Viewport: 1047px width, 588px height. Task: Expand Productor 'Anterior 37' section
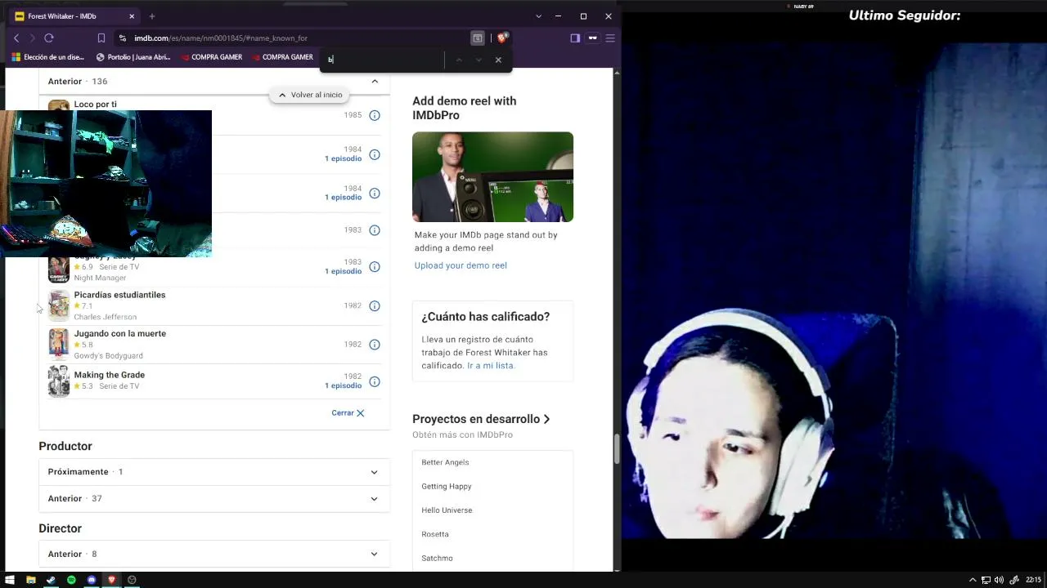coord(214,499)
